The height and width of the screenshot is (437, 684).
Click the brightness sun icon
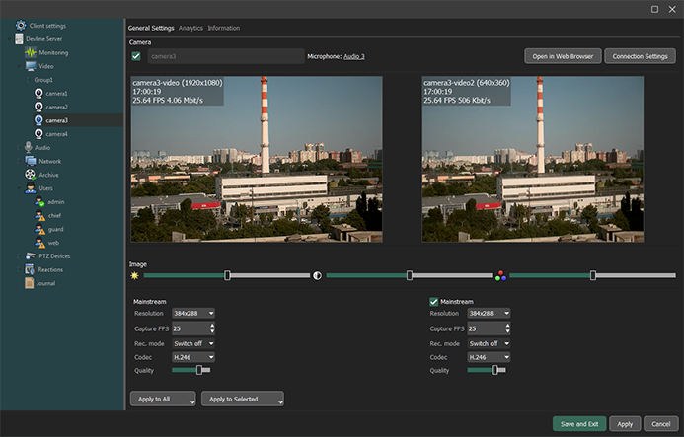click(134, 275)
